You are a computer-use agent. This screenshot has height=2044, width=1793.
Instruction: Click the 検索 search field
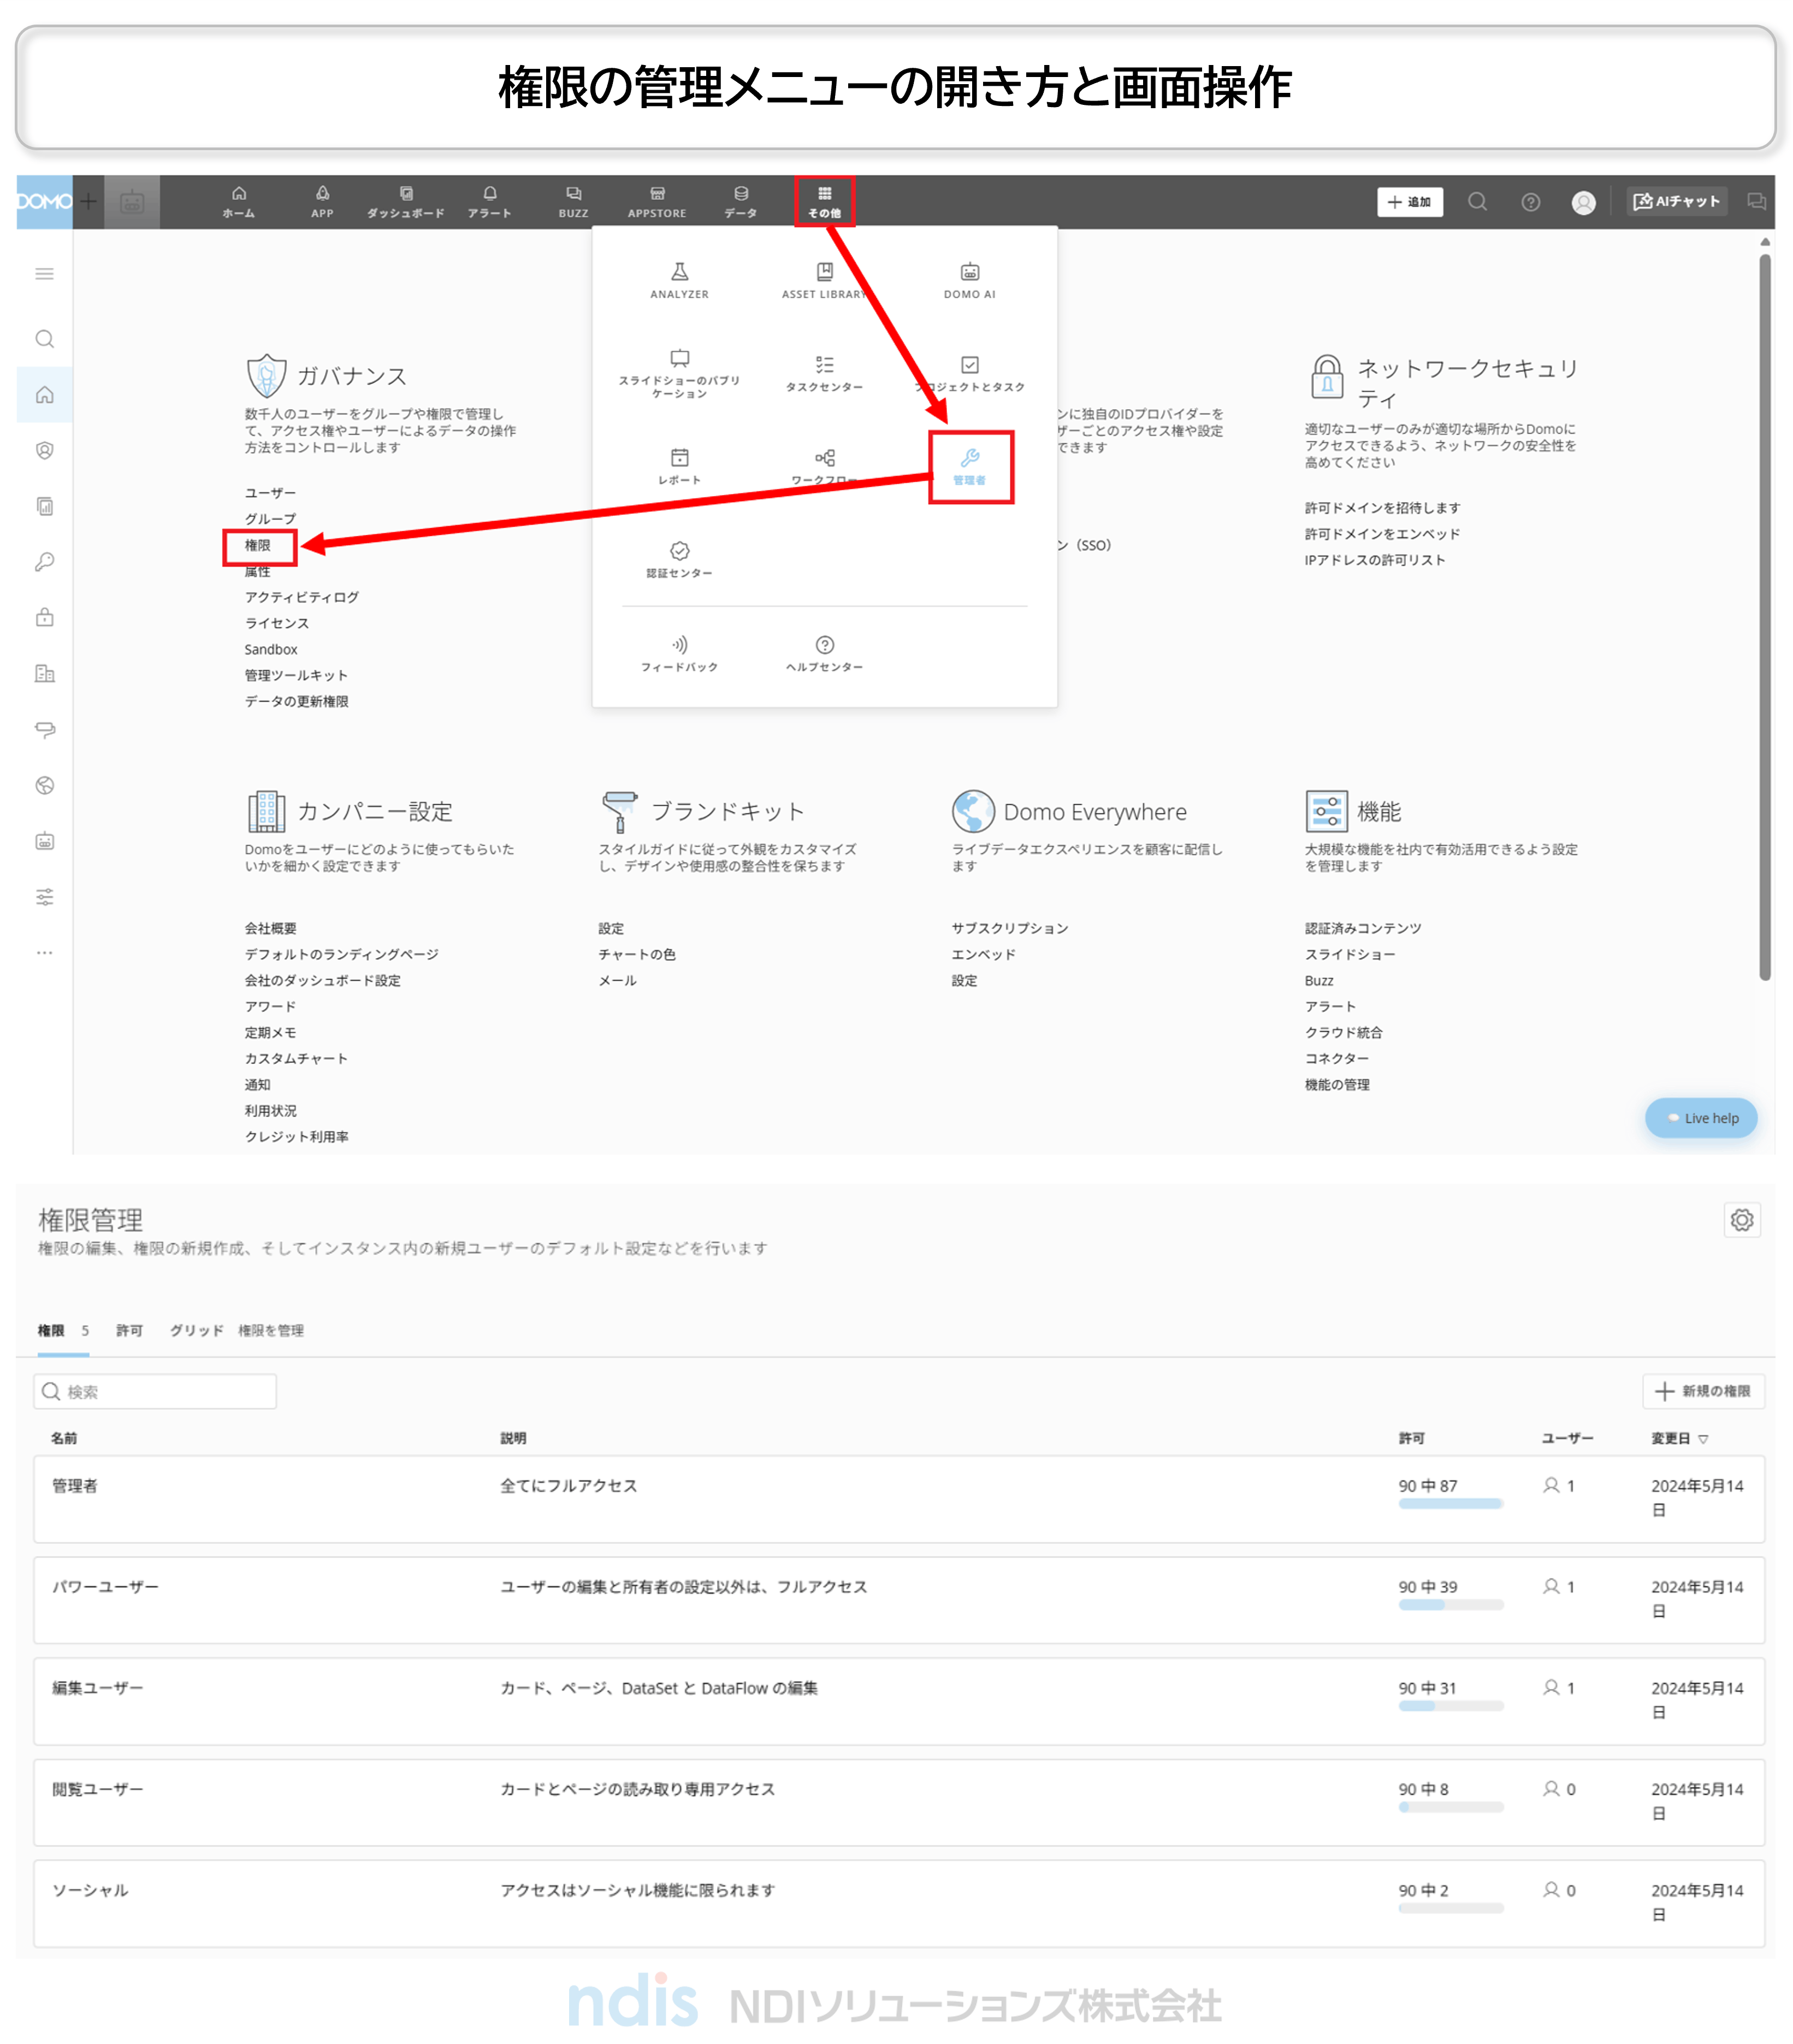pyautogui.click(x=155, y=1391)
